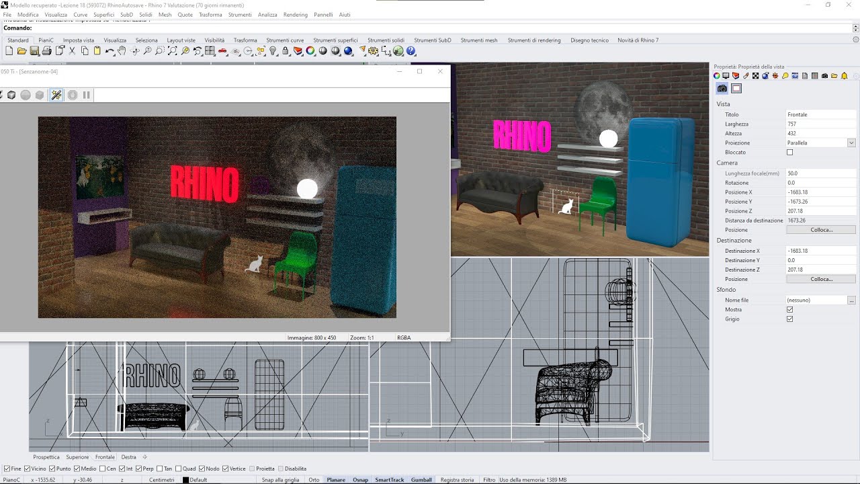Click the add viewport tab plus icon
The image size is (860, 484).
pos(144,457)
